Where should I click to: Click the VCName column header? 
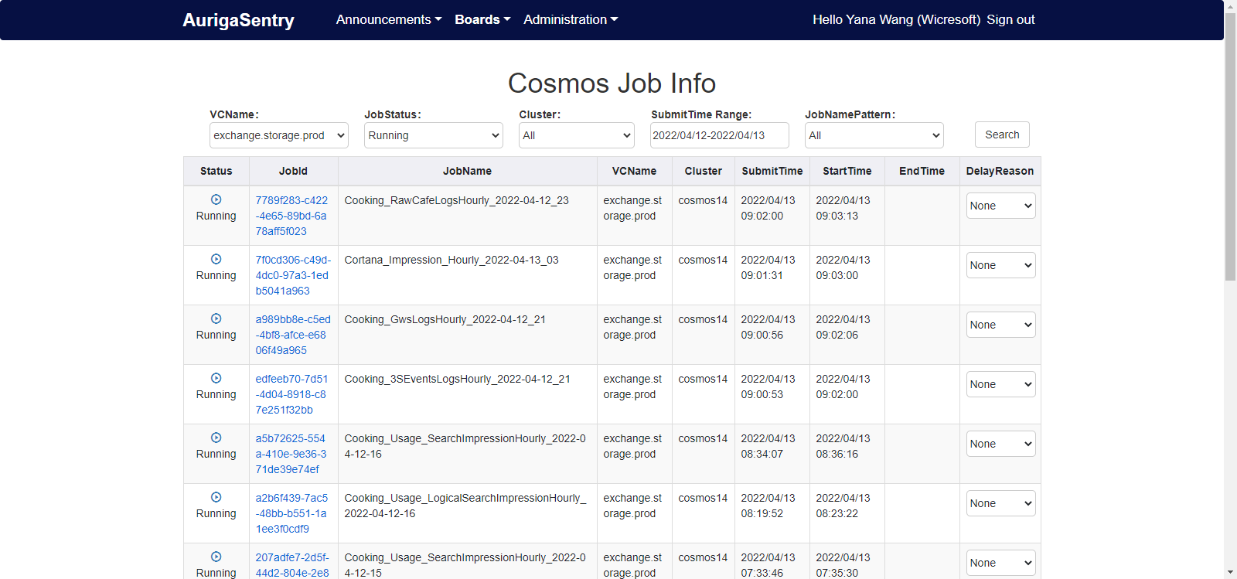(x=635, y=171)
